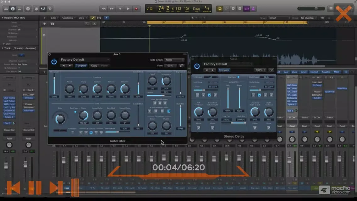Toggle the Inspector button in control bar
Screen dimensions: 357x201
13,9
